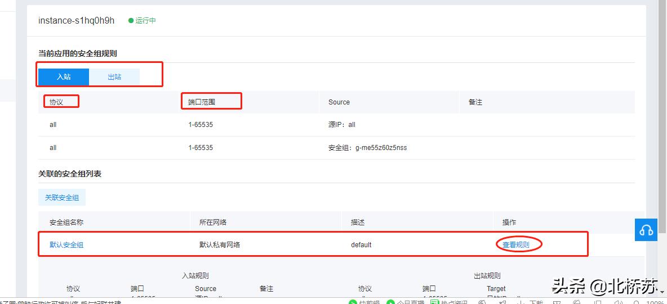Click the 安全组：g-me55z60z5nss cell
Viewport: 667px width, 304px height.
pyautogui.click(x=367, y=148)
